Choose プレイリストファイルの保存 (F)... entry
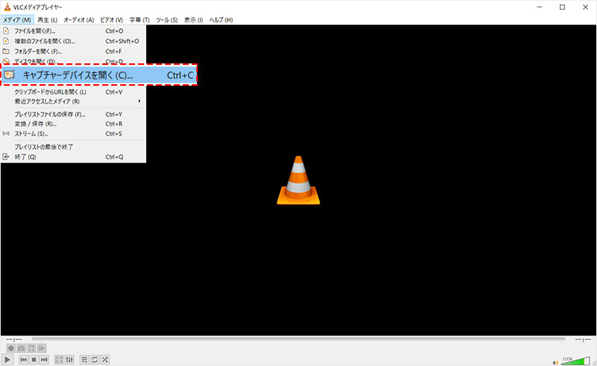This screenshot has width=597, height=366. [x=73, y=114]
